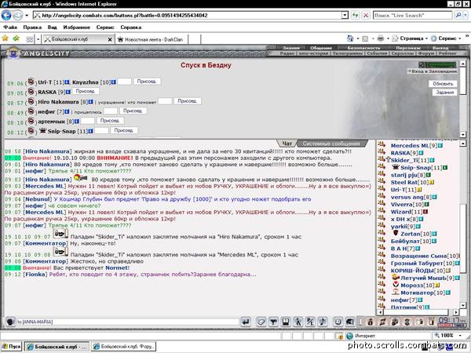The image size is (471, 353).
Task: Click the chat filter funnel icon
Action: [x=273, y=322]
